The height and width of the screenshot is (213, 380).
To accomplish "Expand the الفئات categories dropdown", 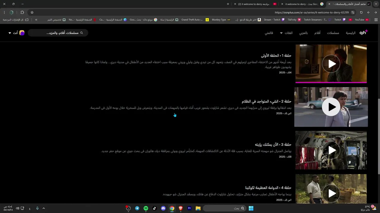I will click(x=286, y=33).
